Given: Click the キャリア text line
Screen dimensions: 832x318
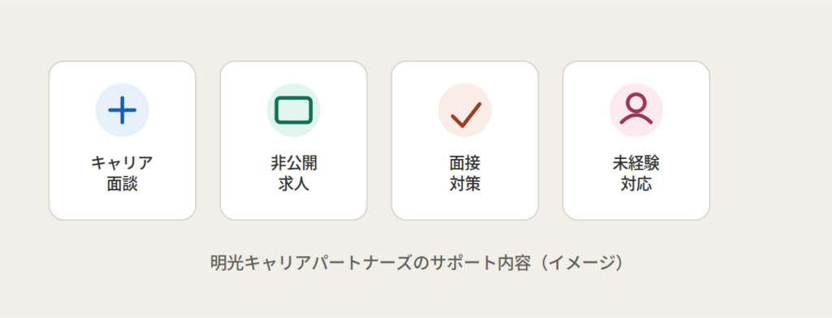Looking at the screenshot, I should pos(122,163).
